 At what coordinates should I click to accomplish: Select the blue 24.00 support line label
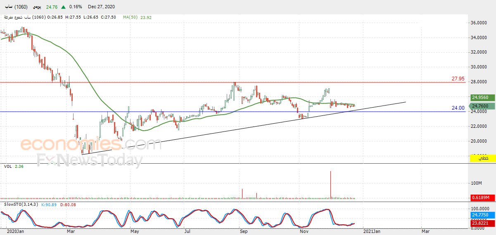458,108
